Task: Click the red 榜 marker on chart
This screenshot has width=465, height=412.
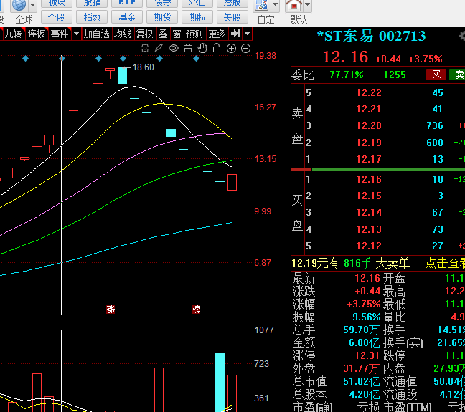Action: (196, 310)
